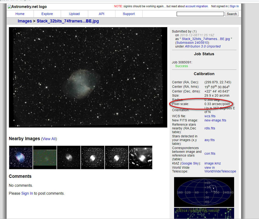Open the Explore menu item

[47, 14]
